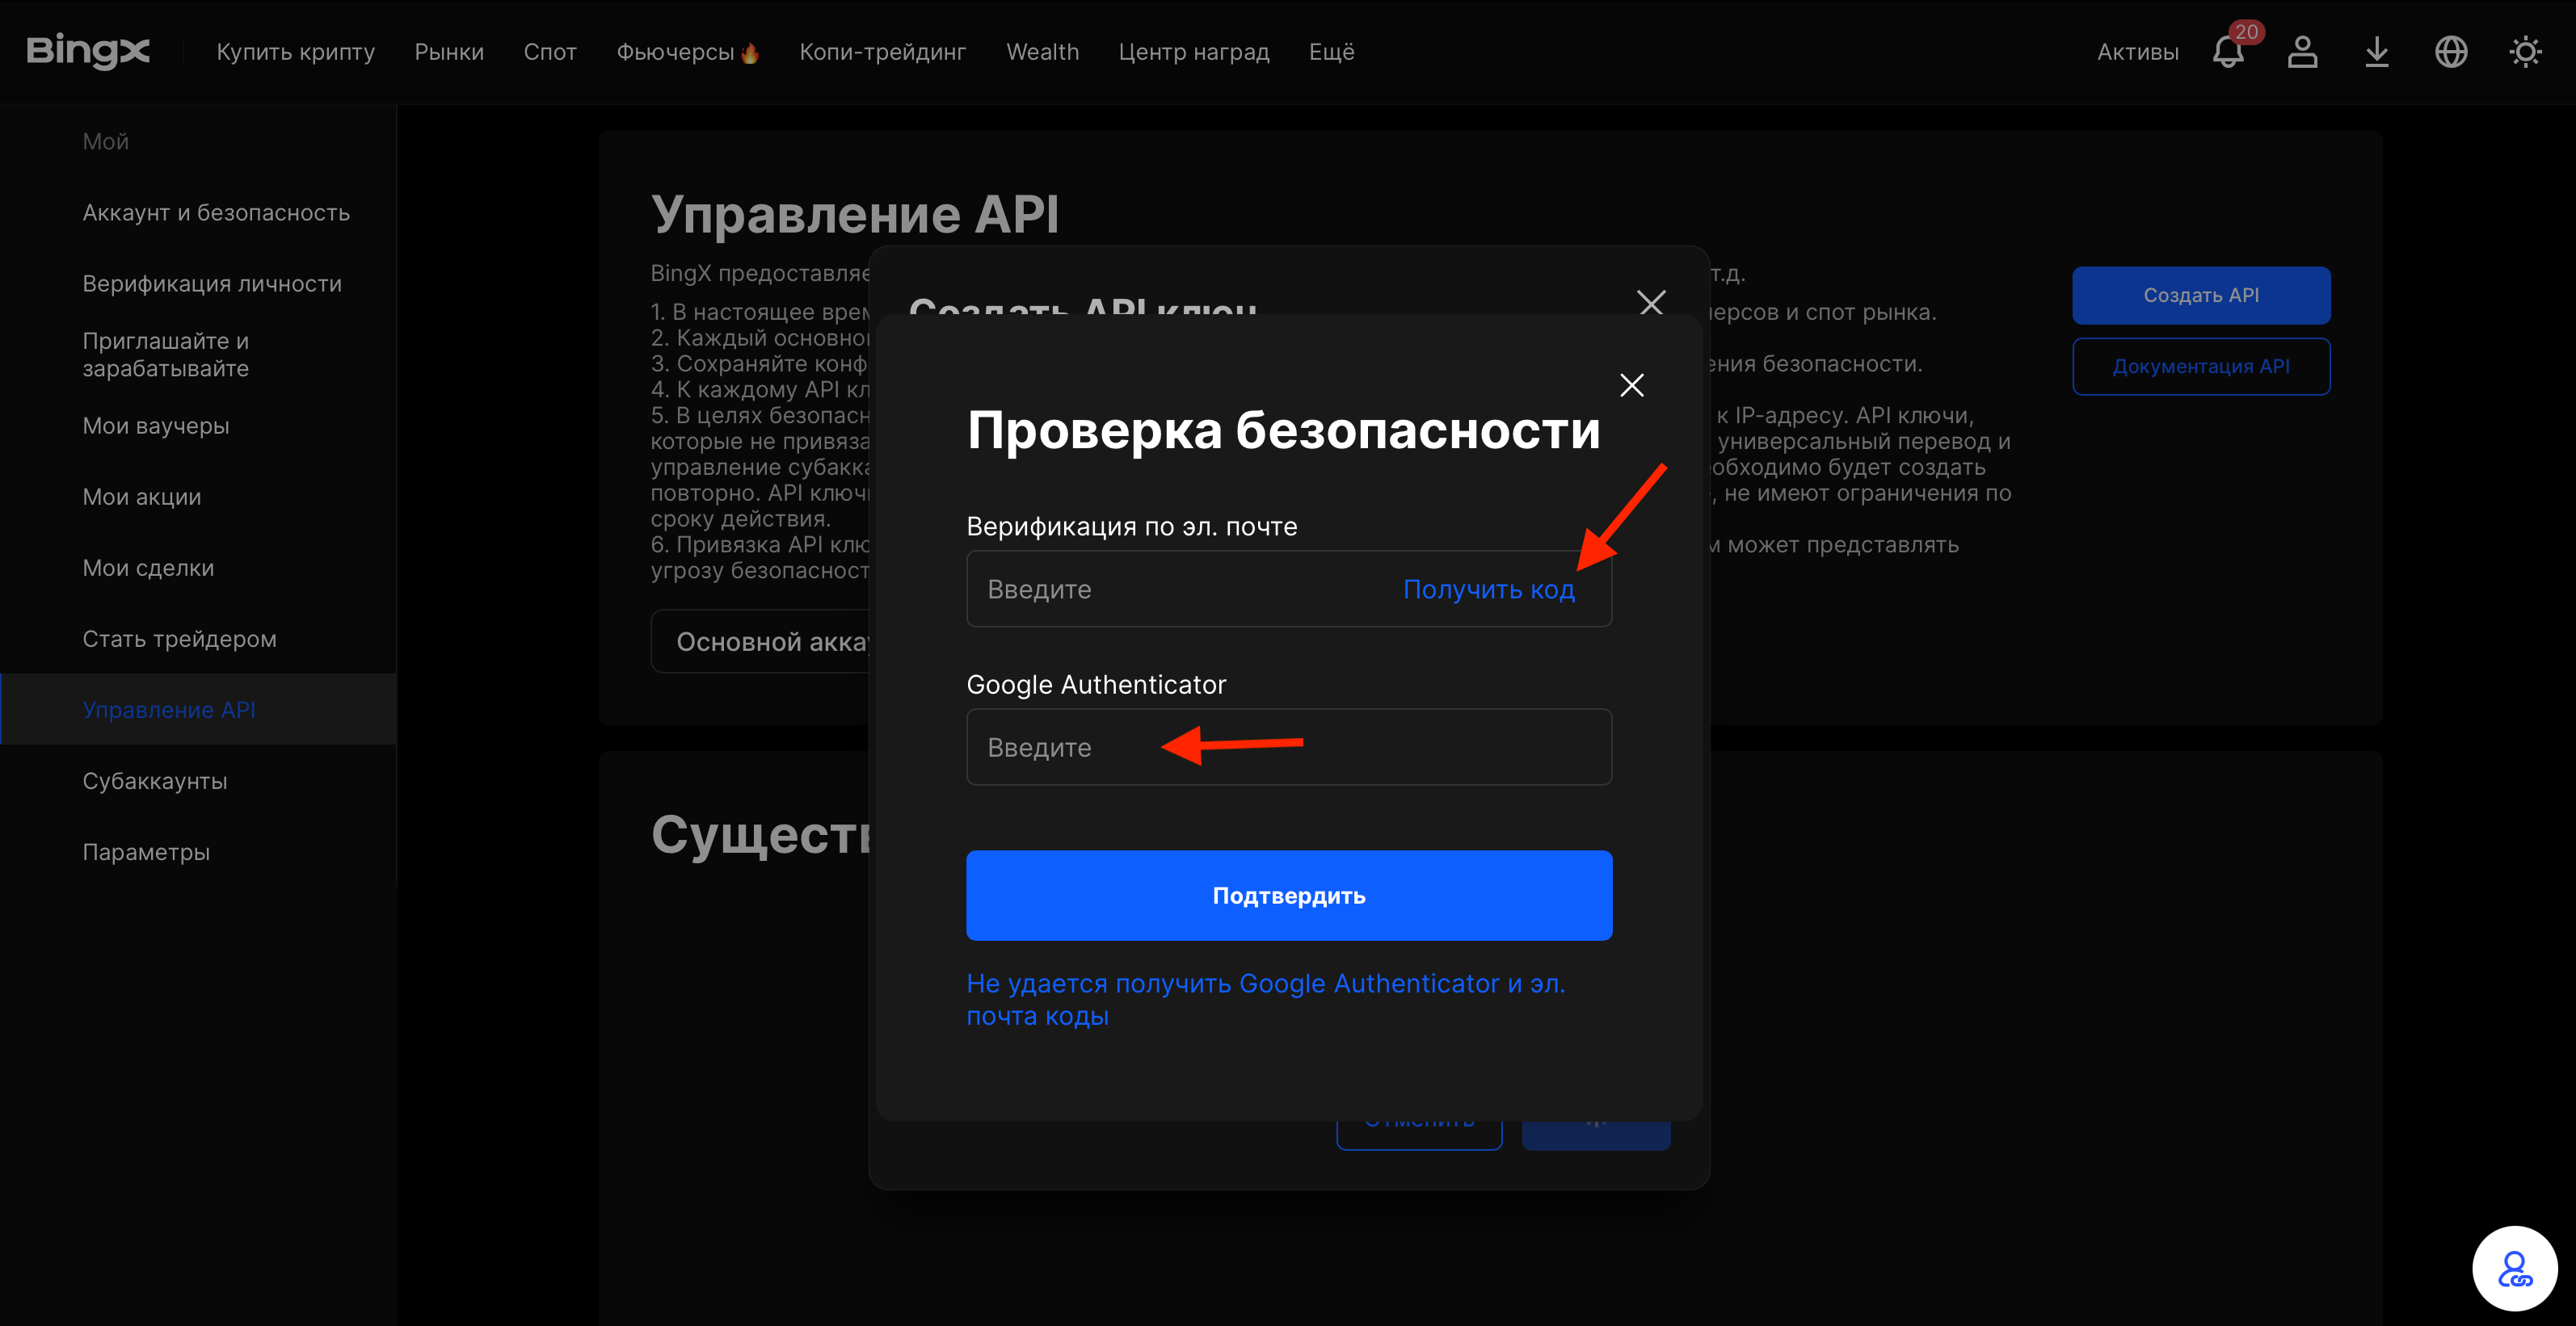
Task: Open the language globe icon
Action: 2451,51
